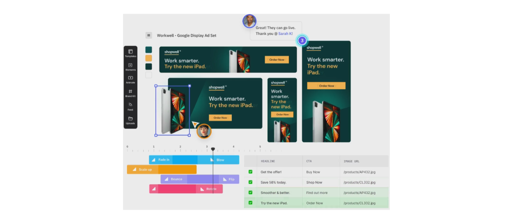Select the 'Flip' animation segment
513x223 pixels.
[229, 179]
